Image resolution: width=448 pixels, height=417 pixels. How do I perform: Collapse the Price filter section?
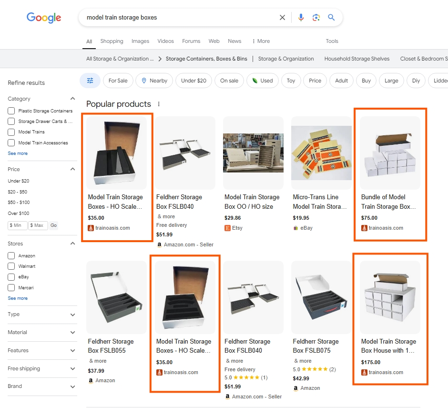(x=72, y=169)
